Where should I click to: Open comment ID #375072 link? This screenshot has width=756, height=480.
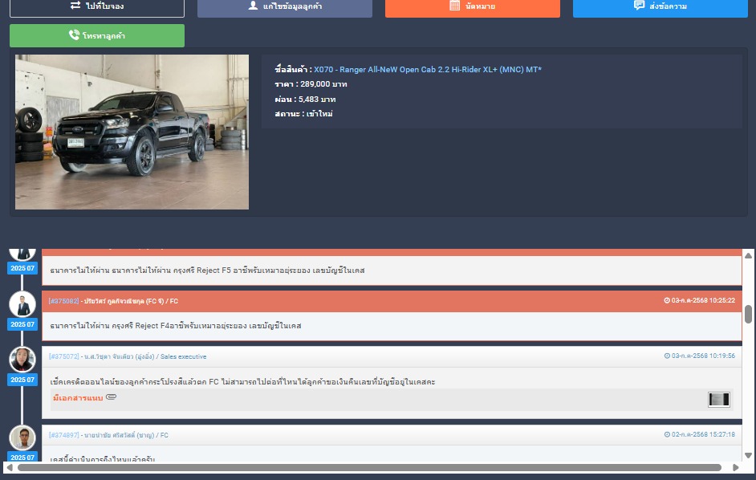(63, 356)
